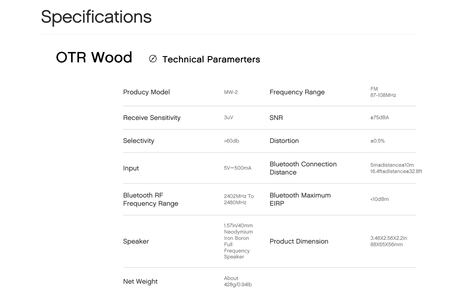457x300 pixels.
Task: Select the ≥75dBA value
Action: (380, 117)
